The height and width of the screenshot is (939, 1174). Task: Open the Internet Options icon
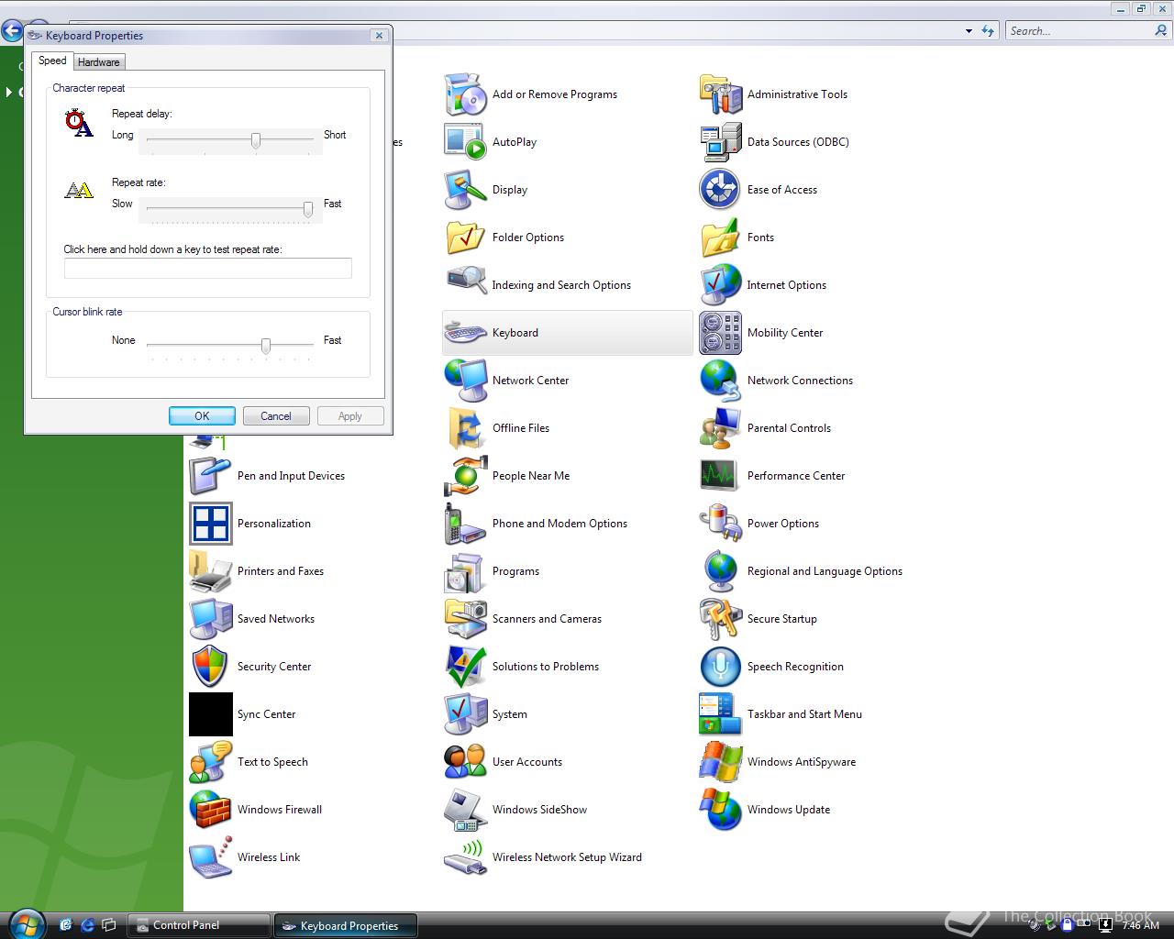[720, 285]
